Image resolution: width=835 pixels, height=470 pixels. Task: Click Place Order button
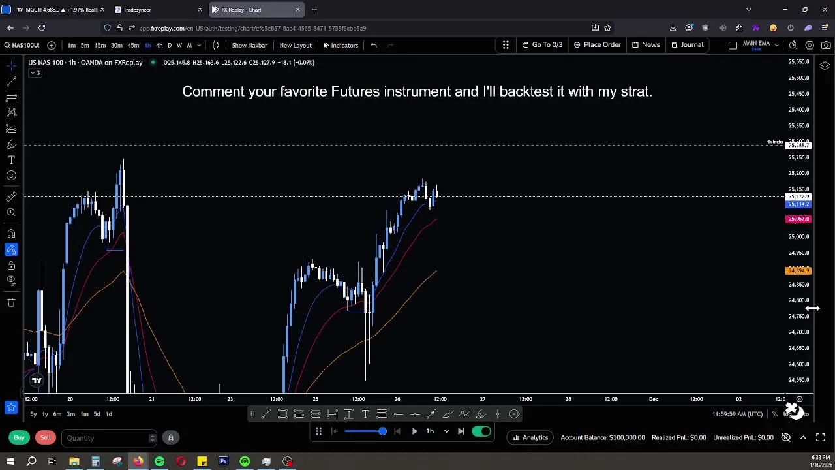coord(597,45)
